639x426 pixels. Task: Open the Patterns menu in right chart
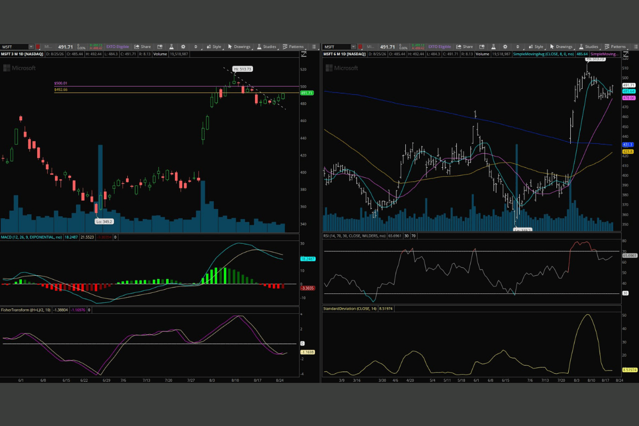[x=615, y=47]
